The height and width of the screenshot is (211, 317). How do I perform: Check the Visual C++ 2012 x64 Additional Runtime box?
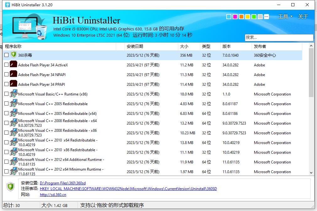tap(7, 162)
